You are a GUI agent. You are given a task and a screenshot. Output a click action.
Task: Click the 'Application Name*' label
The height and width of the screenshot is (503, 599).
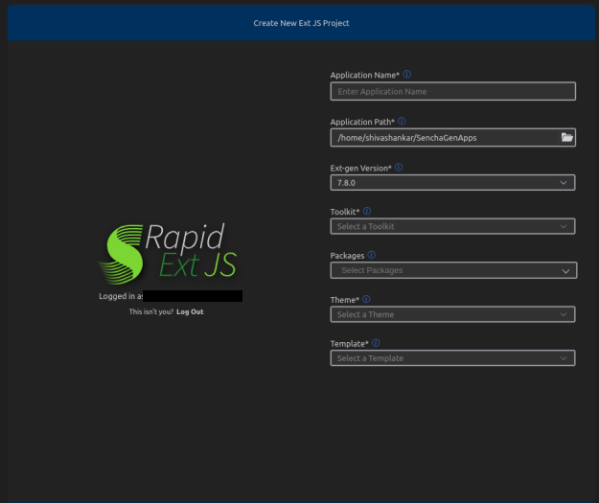pyautogui.click(x=365, y=76)
